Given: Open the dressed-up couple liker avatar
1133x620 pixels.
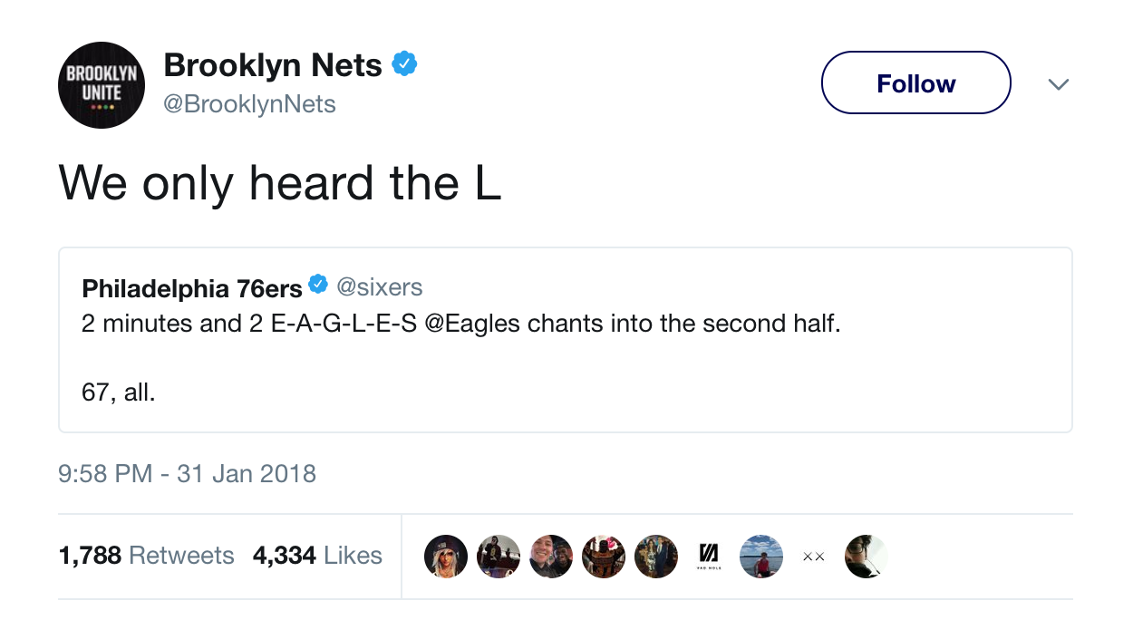Looking at the screenshot, I should pos(656,556).
